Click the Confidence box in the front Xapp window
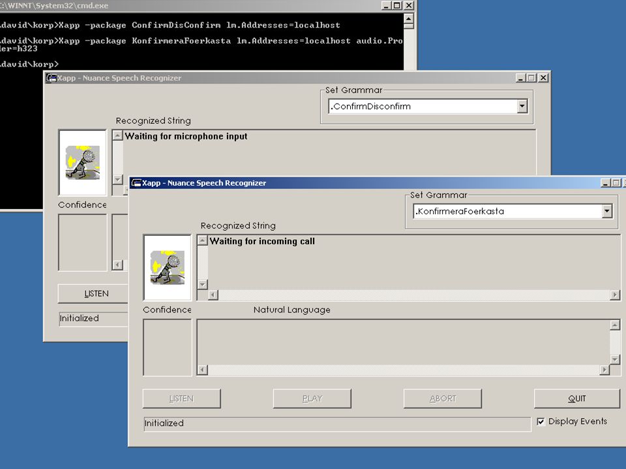626x469 pixels. click(168, 347)
